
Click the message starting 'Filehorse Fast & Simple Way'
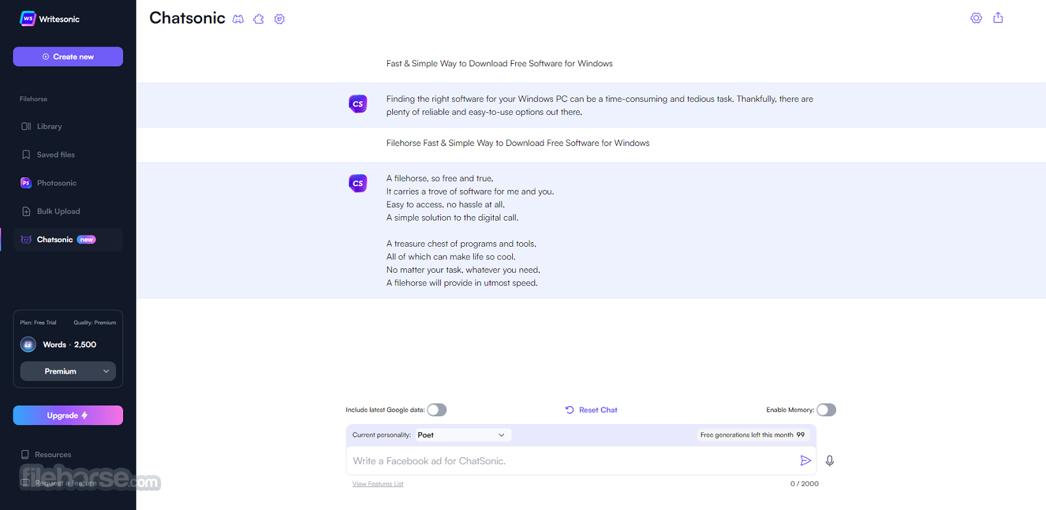518,143
